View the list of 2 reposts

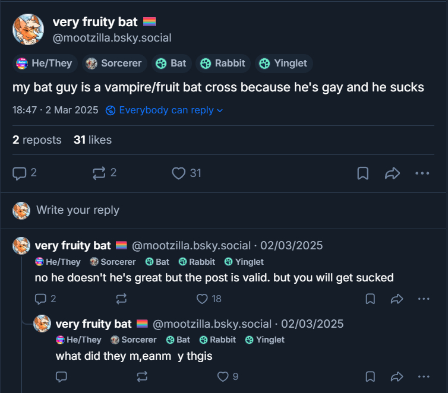37,140
